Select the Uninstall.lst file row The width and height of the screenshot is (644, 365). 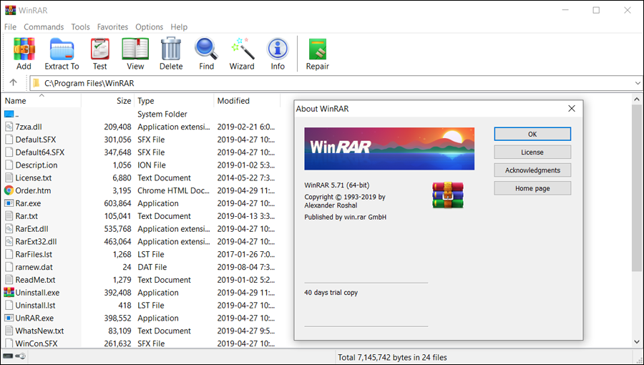click(140, 305)
